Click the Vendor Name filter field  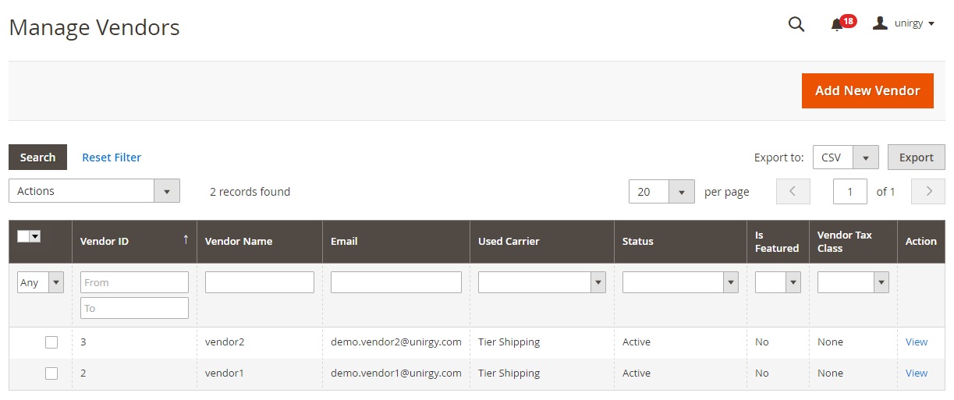(259, 282)
